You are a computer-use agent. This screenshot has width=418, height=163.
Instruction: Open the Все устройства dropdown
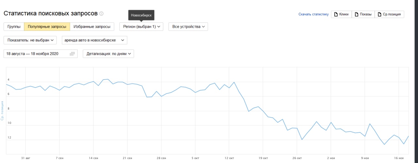tap(188, 27)
